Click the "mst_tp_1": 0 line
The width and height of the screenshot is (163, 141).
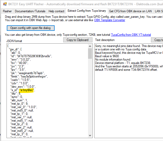click(x=19, y=114)
